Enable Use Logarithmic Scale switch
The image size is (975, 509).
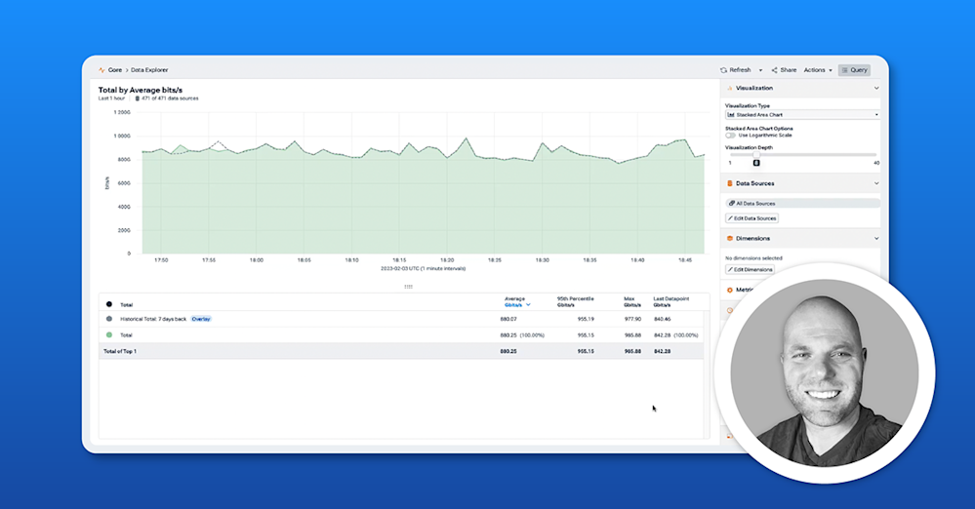coord(730,135)
